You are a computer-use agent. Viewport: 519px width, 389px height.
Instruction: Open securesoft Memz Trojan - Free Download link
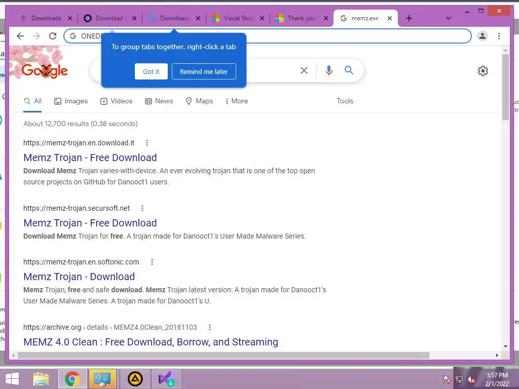coord(90,223)
